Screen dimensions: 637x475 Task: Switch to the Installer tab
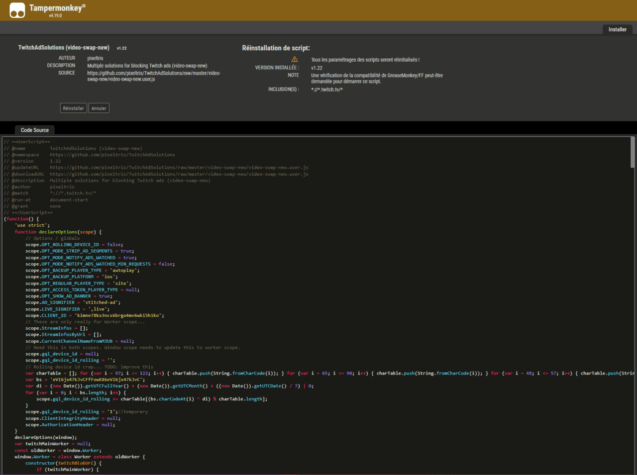pyautogui.click(x=617, y=29)
